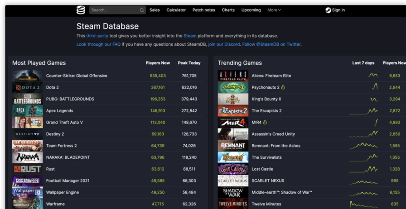Click the Players Now value 535,403

click(x=158, y=76)
